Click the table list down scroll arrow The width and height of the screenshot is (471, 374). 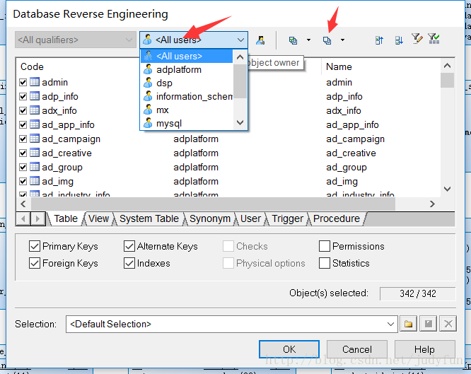(x=447, y=189)
